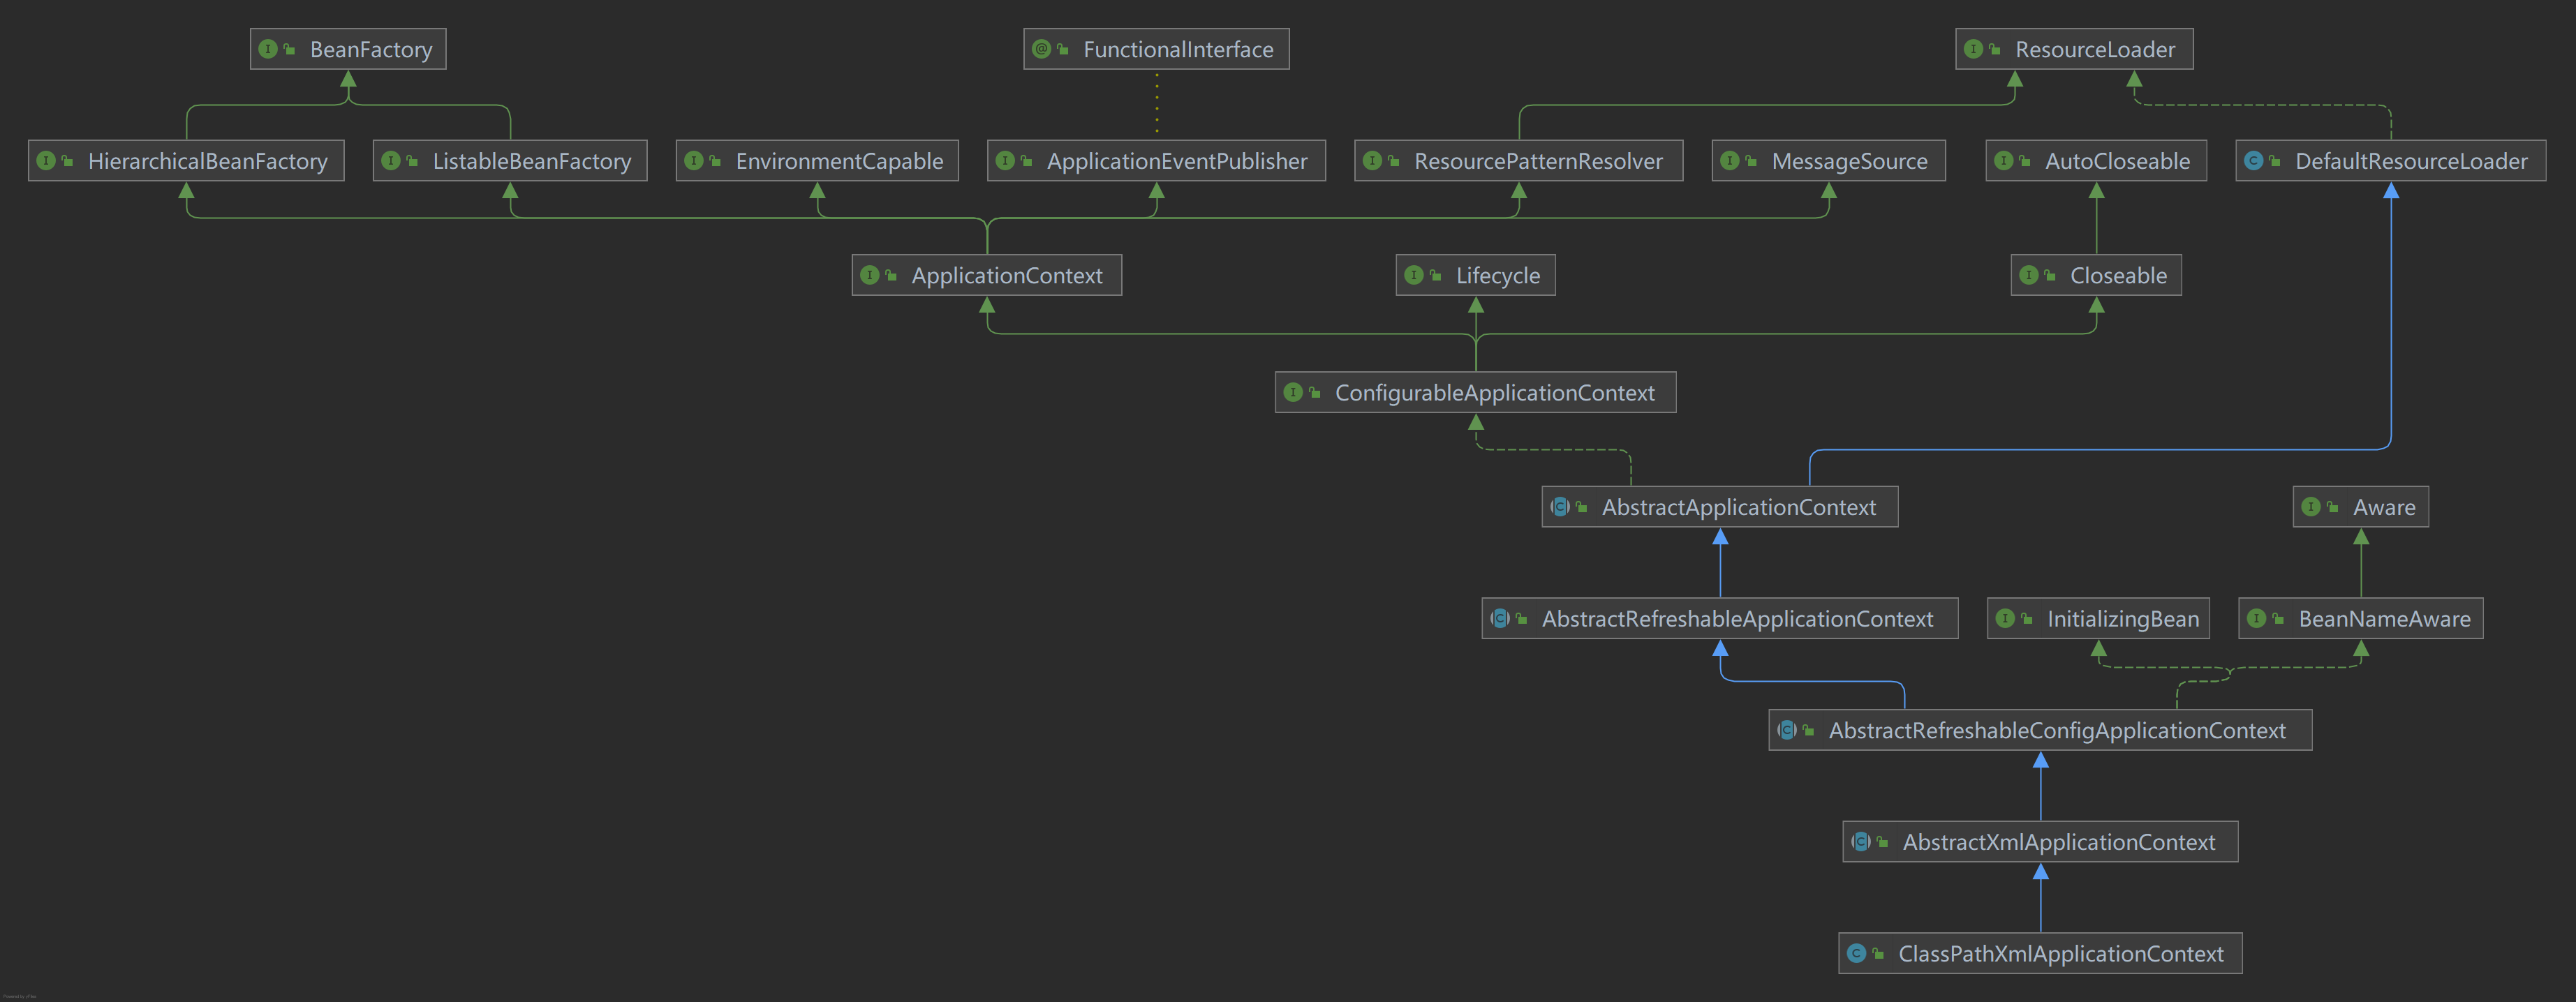Viewport: 2576px width, 1002px height.
Task: Click the visibility lock icon on the ResourceLoader node
Action: click(1994, 49)
